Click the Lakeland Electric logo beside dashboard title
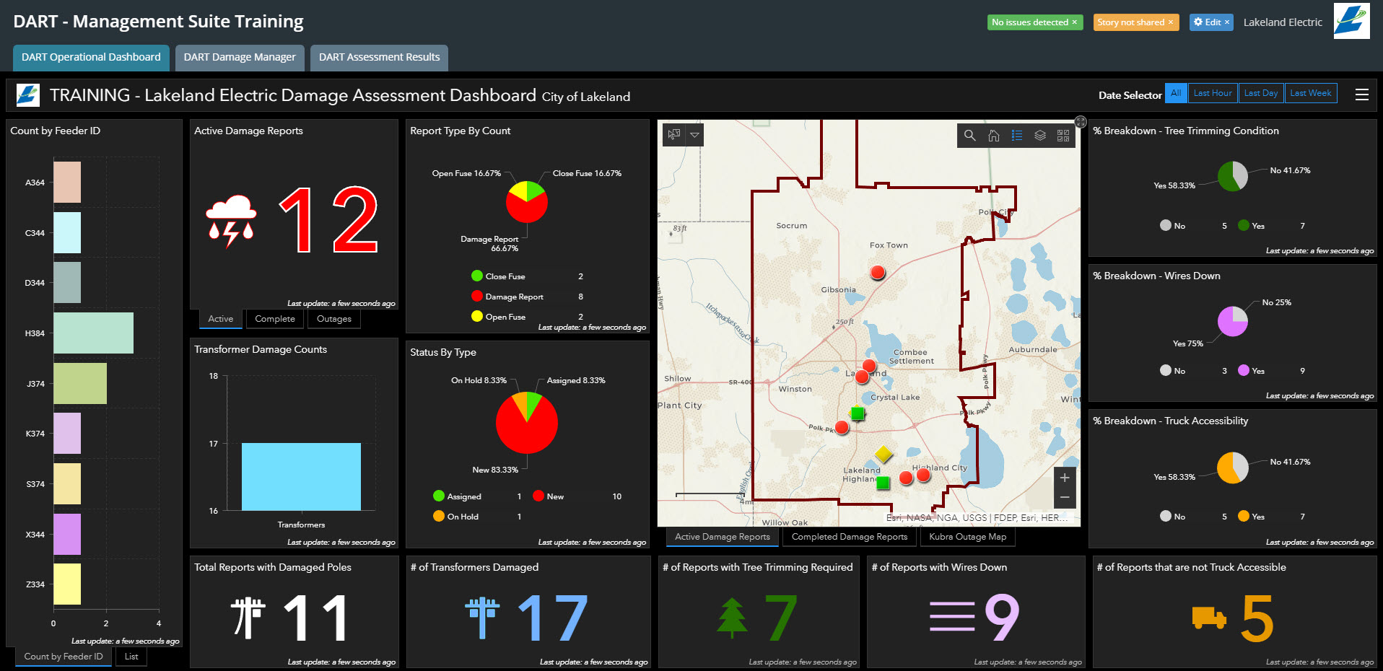Image resolution: width=1383 pixels, height=671 pixels. click(28, 95)
